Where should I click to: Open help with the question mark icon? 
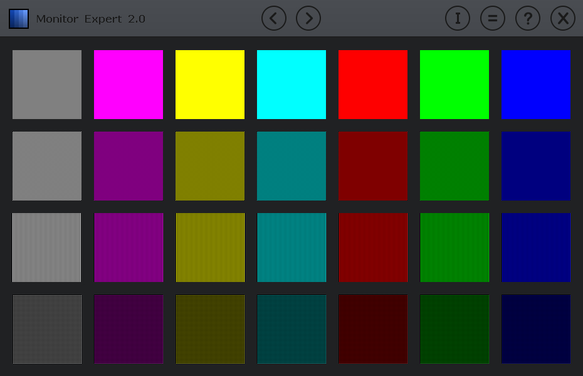click(x=528, y=19)
